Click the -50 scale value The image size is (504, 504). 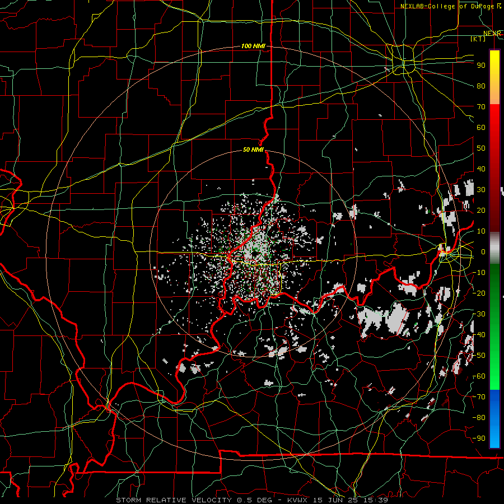pyautogui.click(x=479, y=356)
